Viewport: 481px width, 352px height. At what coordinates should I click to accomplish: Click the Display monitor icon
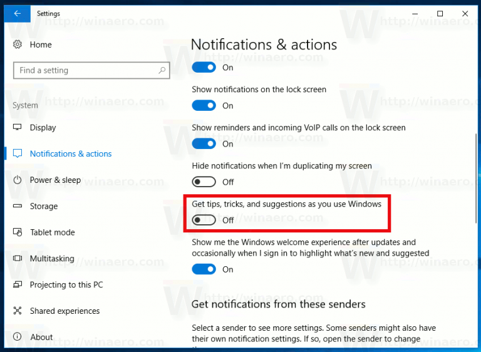coord(18,128)
